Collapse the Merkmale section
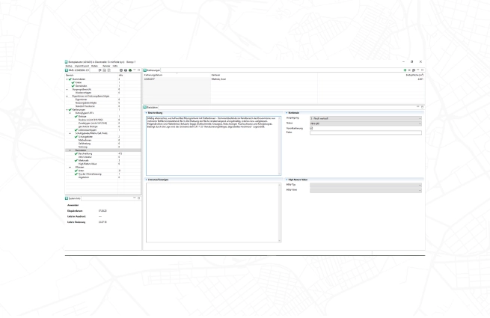Viewport: 490px width, 318px height. click(x=288, y=113)
